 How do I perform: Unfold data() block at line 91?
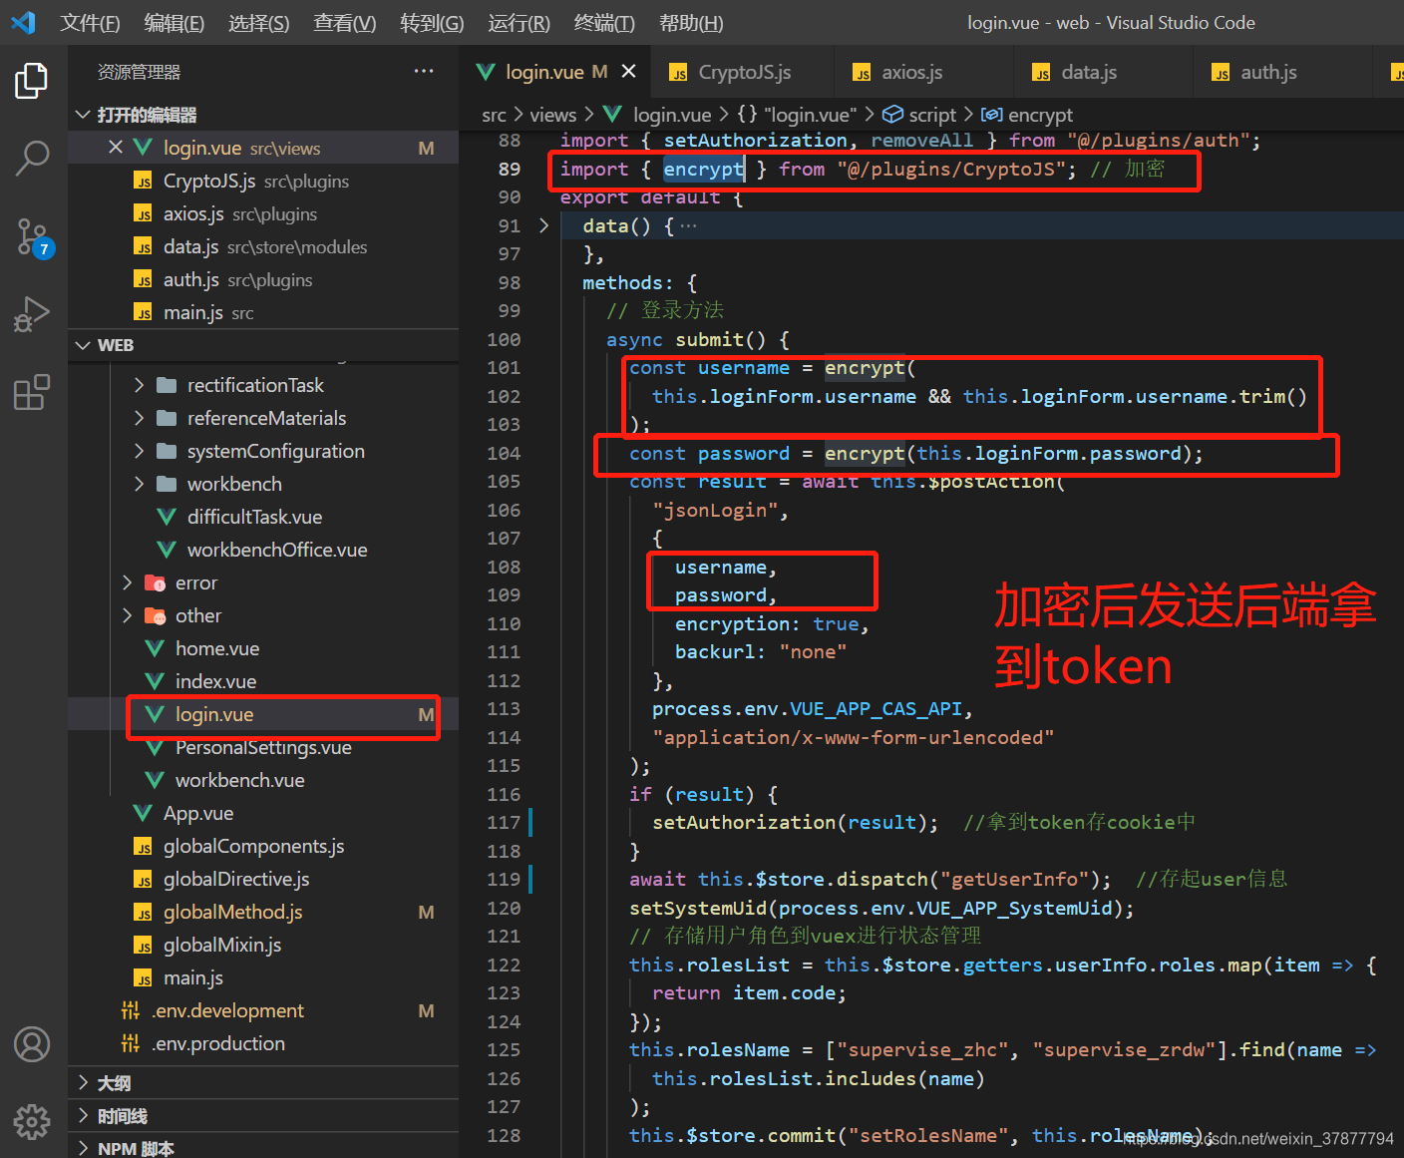click(x=543, y=225)
